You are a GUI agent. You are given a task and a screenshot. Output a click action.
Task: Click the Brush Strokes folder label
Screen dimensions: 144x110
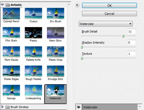[20, 107]
